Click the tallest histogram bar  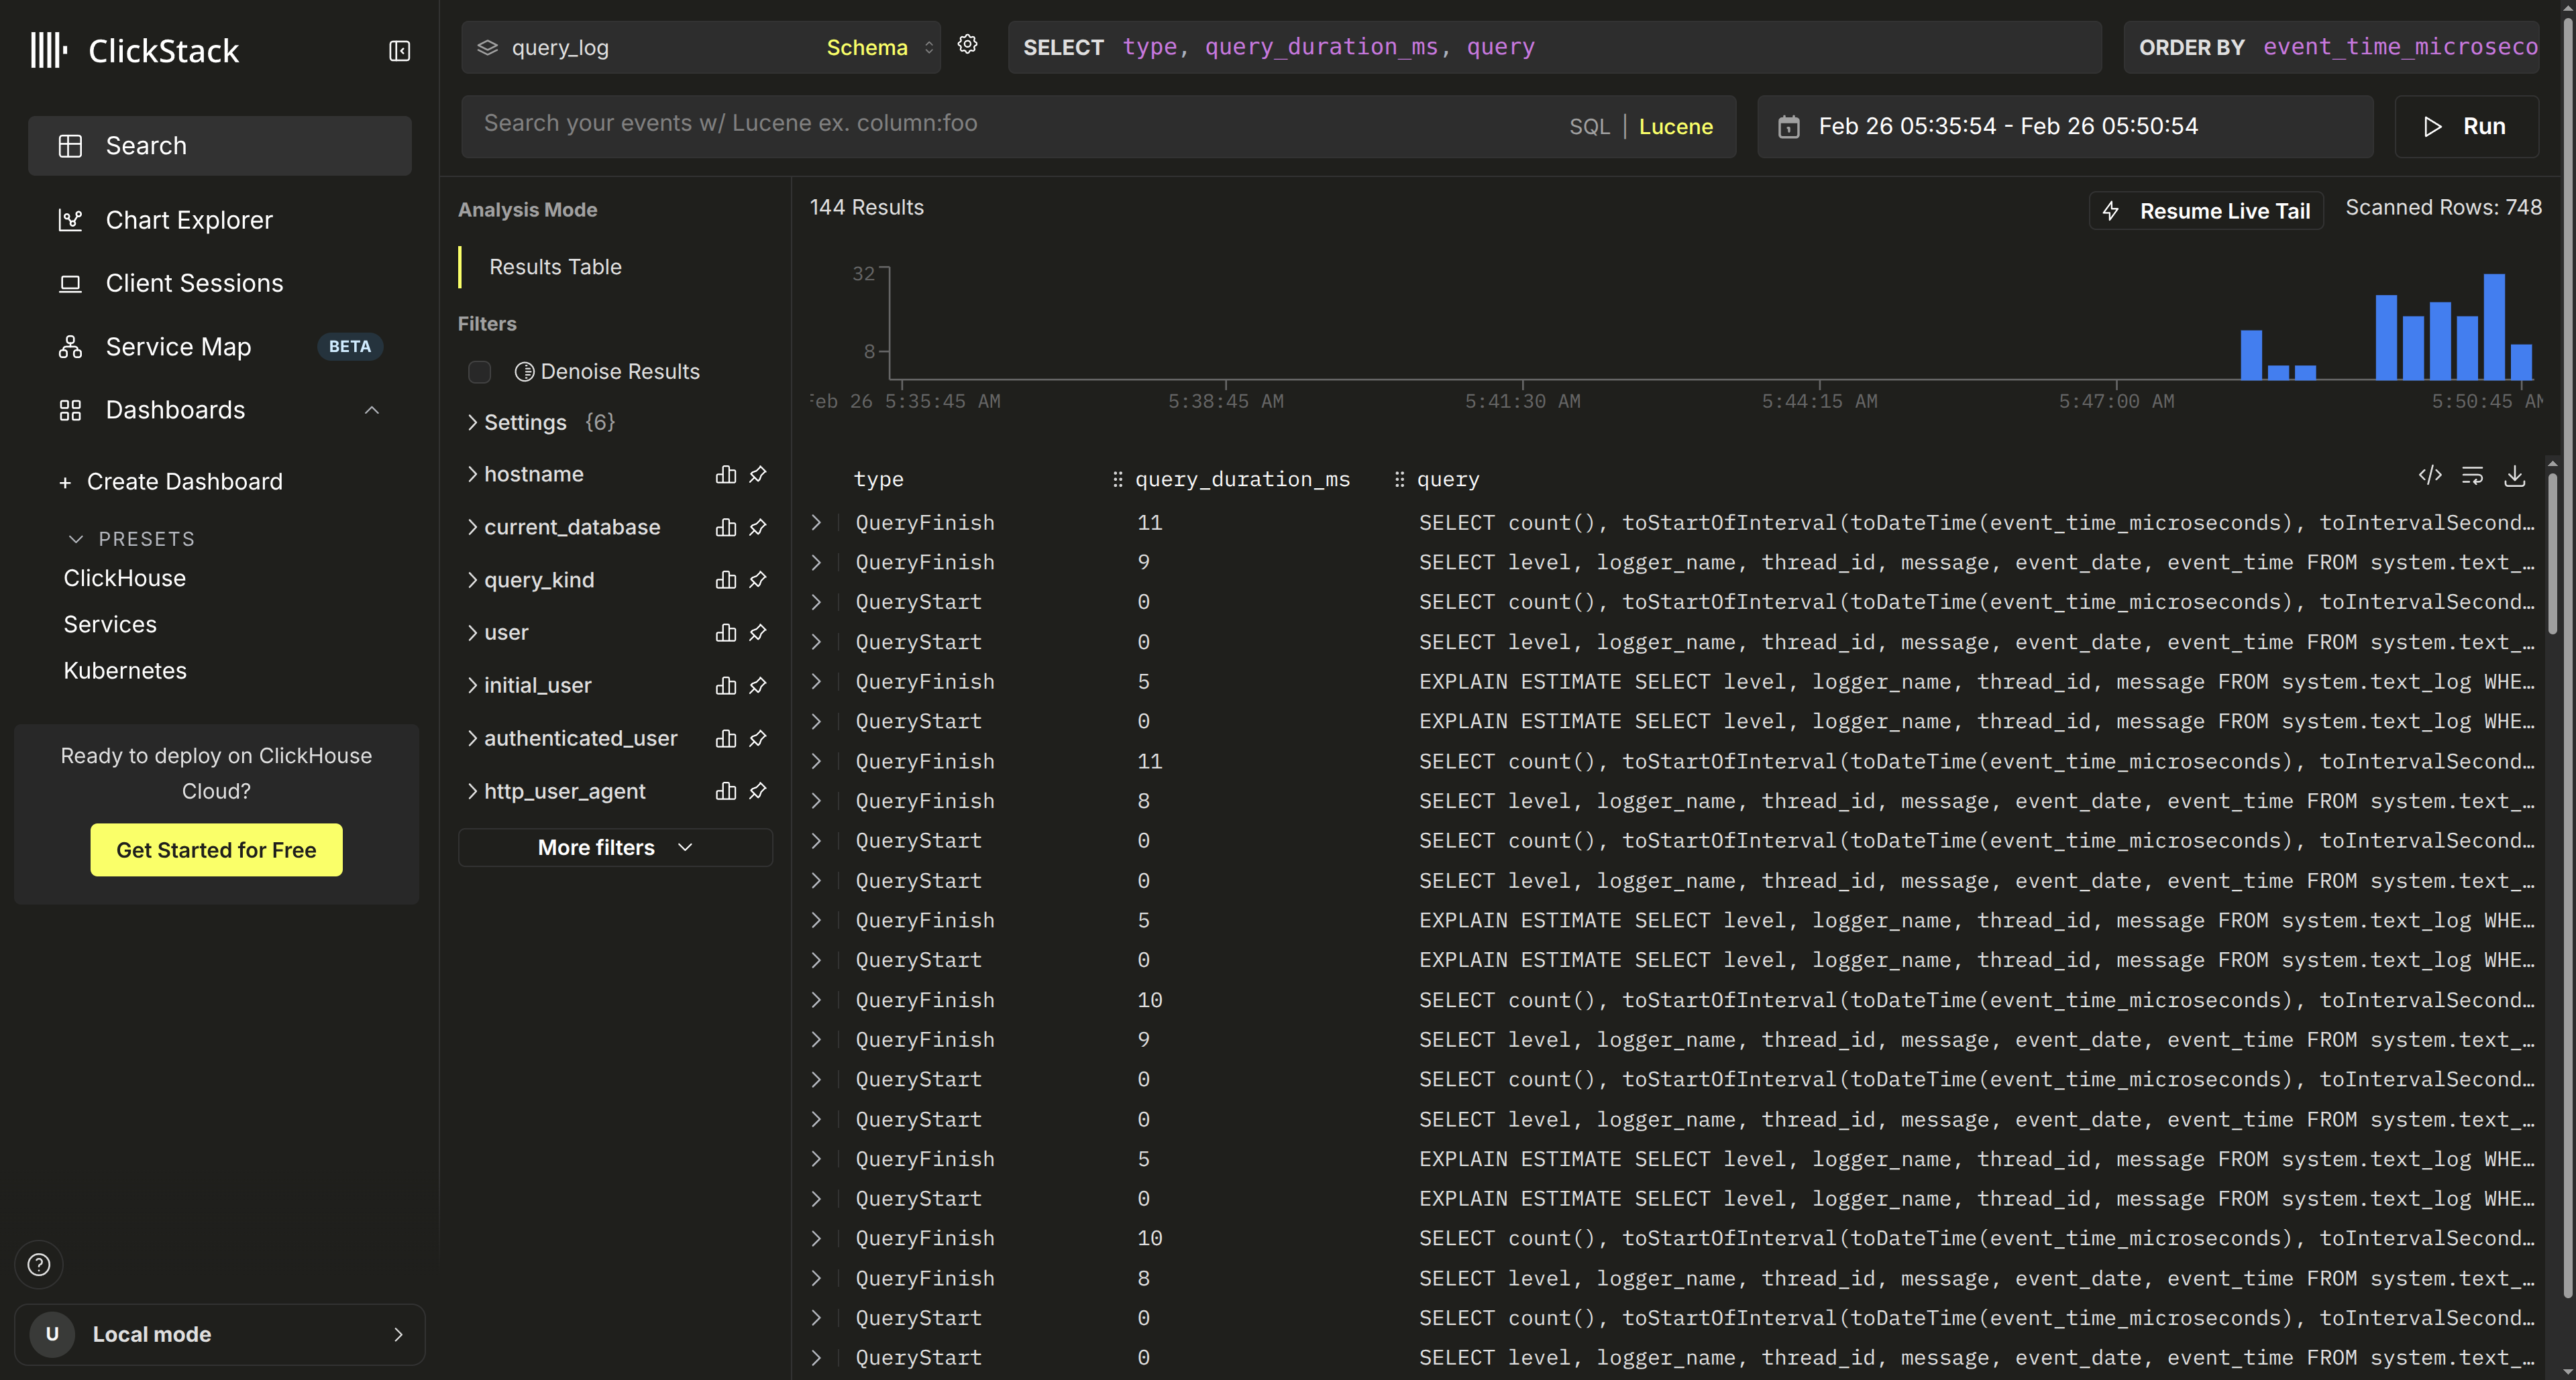[2494, 327]
